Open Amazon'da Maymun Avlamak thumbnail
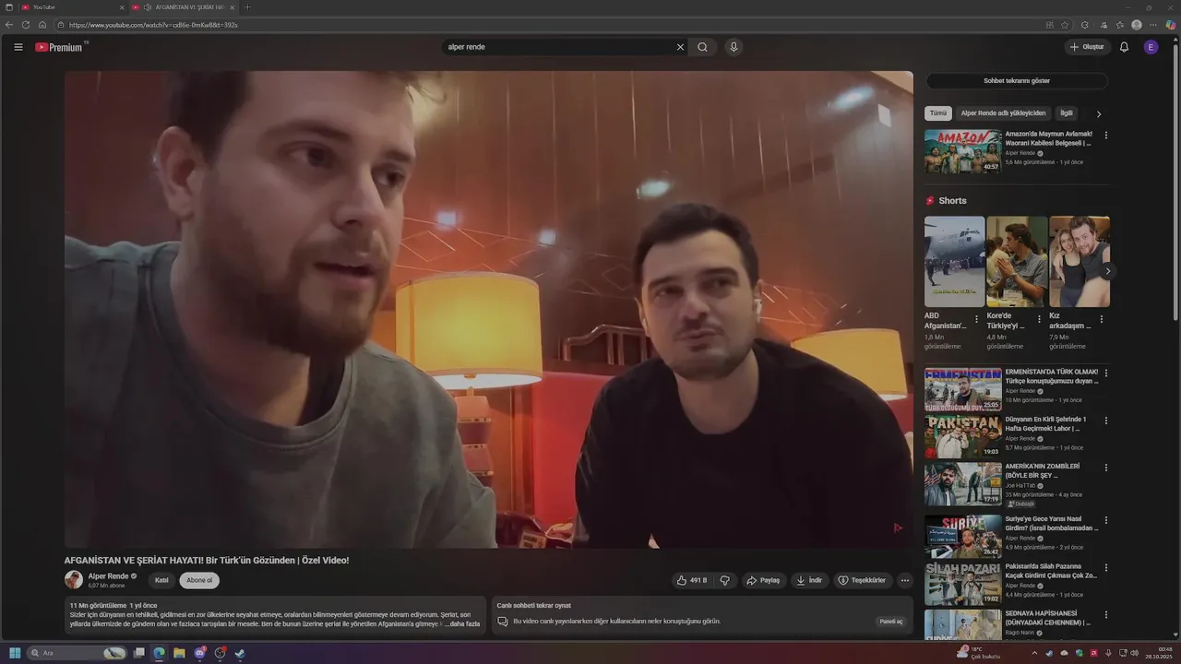This screenshot has height=664, width=1181. click(963, 151)
